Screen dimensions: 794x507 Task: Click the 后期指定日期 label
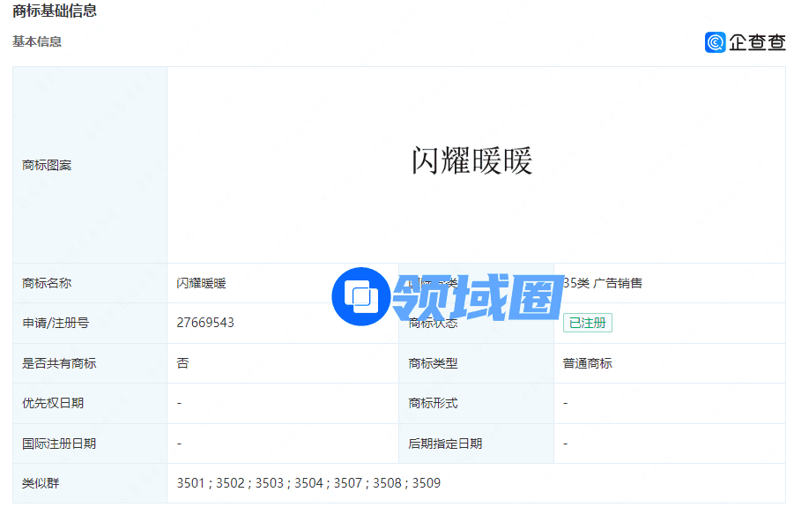tap(445, 444)
